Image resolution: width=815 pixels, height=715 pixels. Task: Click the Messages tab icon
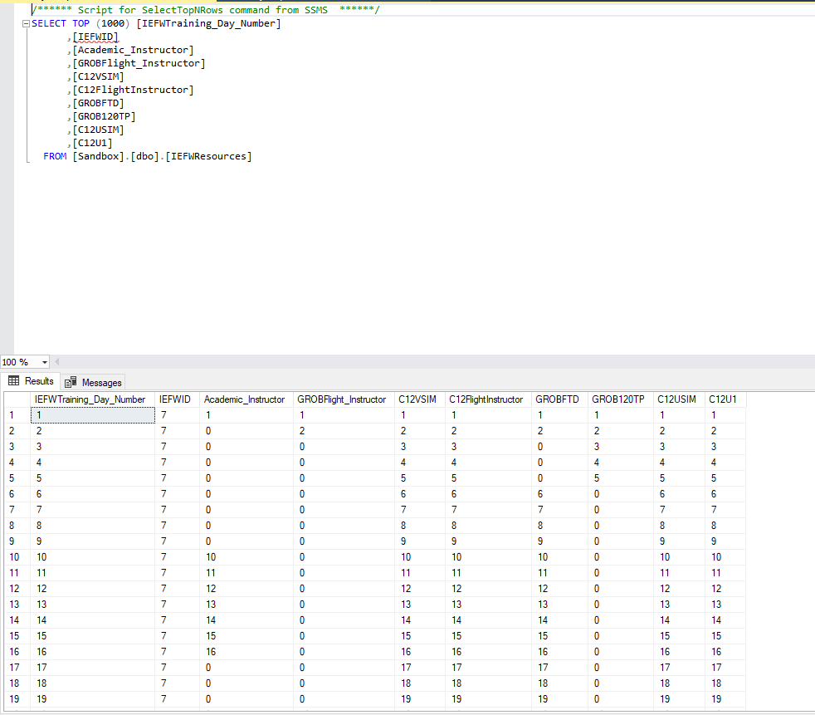coord(71,382)
